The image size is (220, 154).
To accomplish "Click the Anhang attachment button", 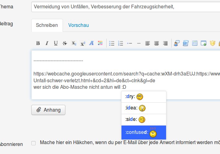I will [48, 109].
